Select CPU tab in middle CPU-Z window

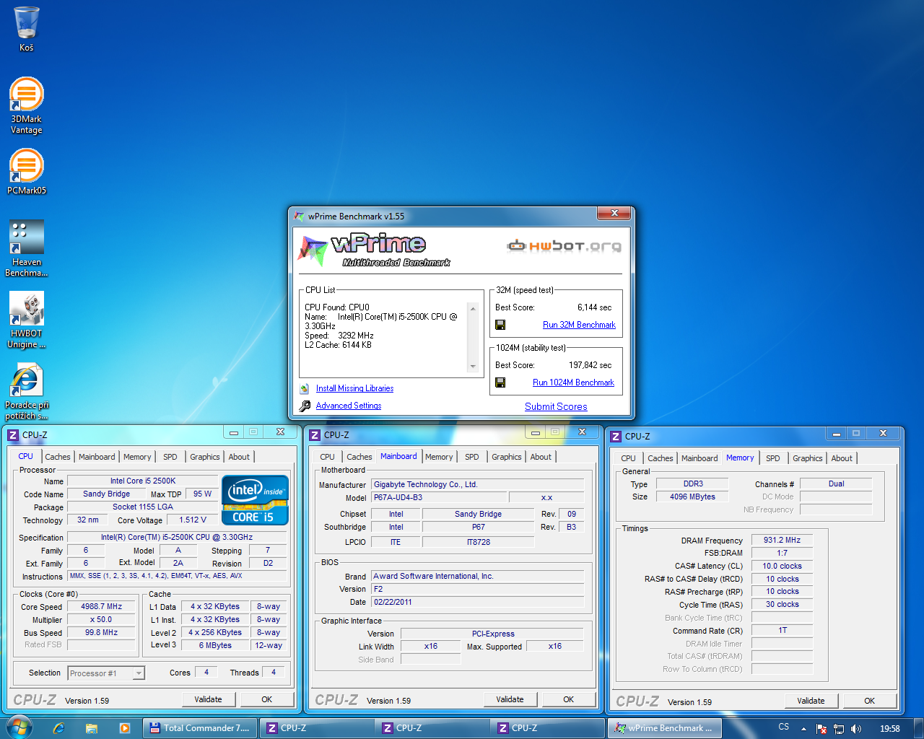(327, 457)
